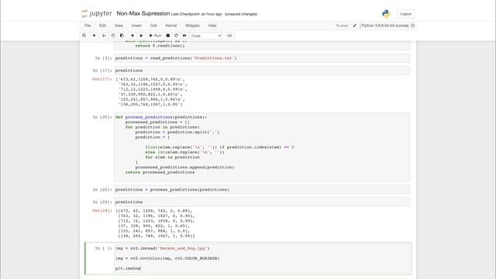The image size is (496, 279).
Task: Restart kernel and run all icon
Action: click(x=184, y=36)
